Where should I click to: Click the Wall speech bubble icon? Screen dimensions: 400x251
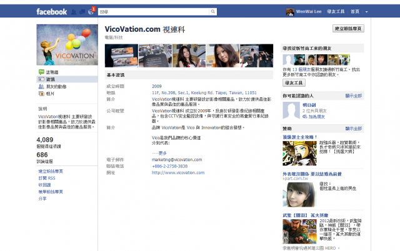pyautogui.click(x=41, y=72)
